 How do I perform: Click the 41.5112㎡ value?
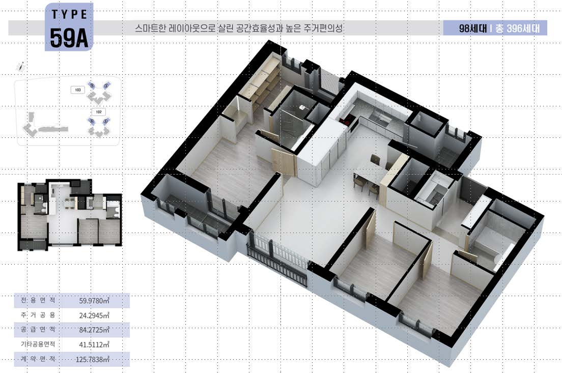tap(94, 345)
